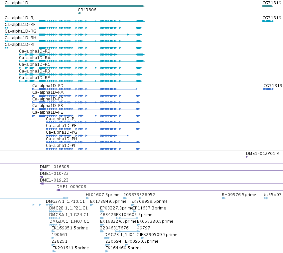This screenshot has height=253, width=283.
Task: Select protein Ca-alpha1D-PJ
Action: coord(93,122)
